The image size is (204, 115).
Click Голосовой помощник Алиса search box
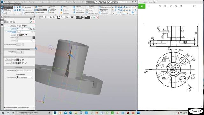point(31,113)
